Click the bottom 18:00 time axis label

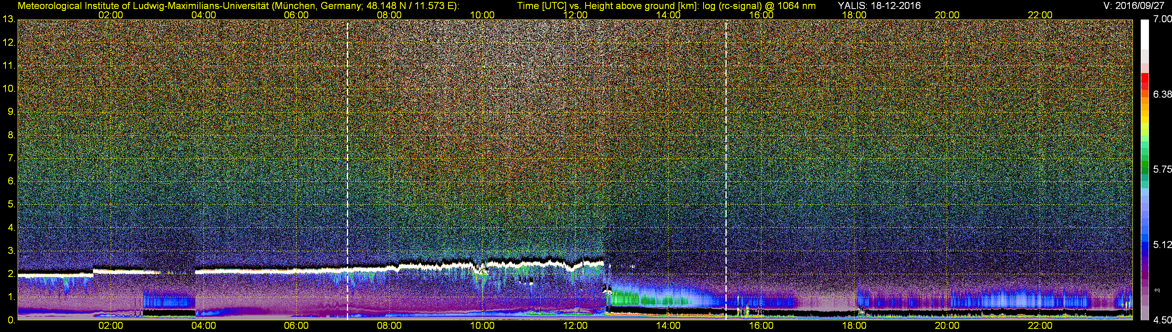[x=854, y=326]
